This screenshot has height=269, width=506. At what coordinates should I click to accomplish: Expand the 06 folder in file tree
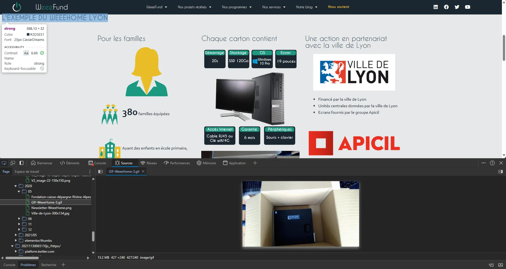click(x=19, y=219)
